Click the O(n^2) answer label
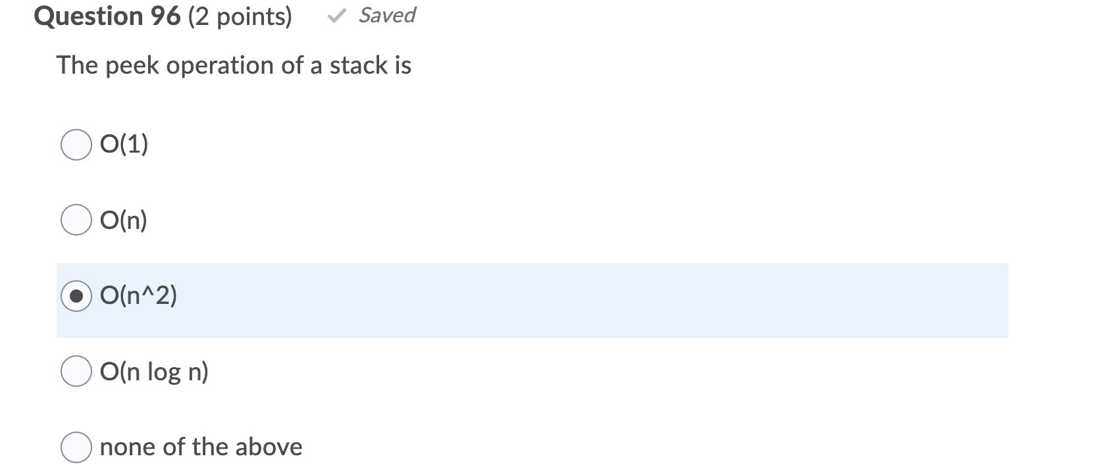Viewport: 1094px width, 475px height. coord(138,296)
